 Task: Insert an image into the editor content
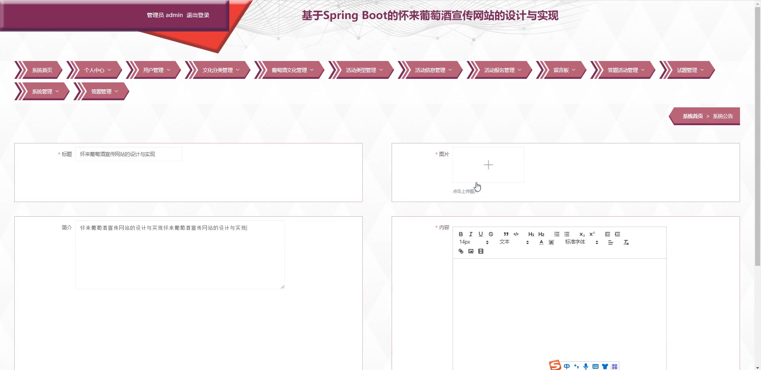coord(471,251)
